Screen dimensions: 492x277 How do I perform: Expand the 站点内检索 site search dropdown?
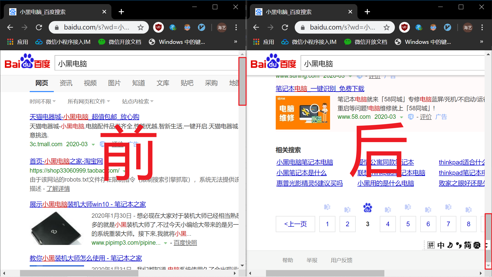138,102
